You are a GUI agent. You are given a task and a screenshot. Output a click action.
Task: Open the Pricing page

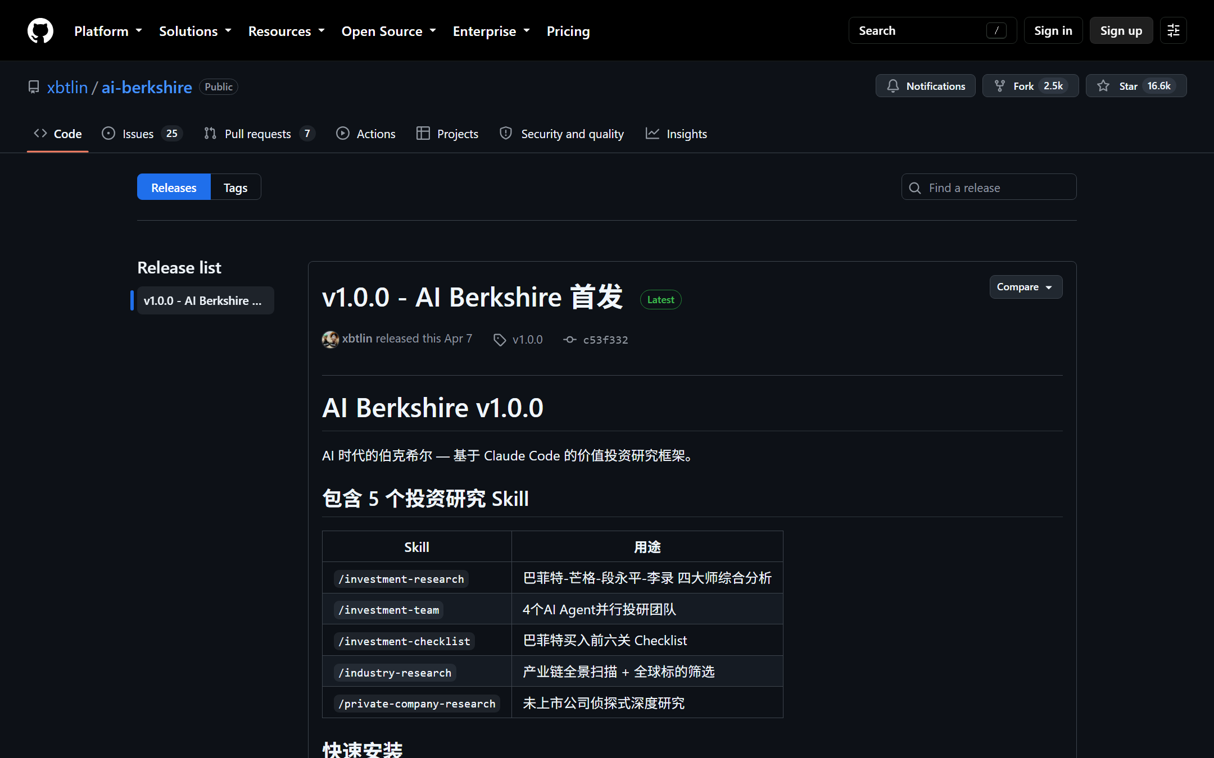(568, 31)
